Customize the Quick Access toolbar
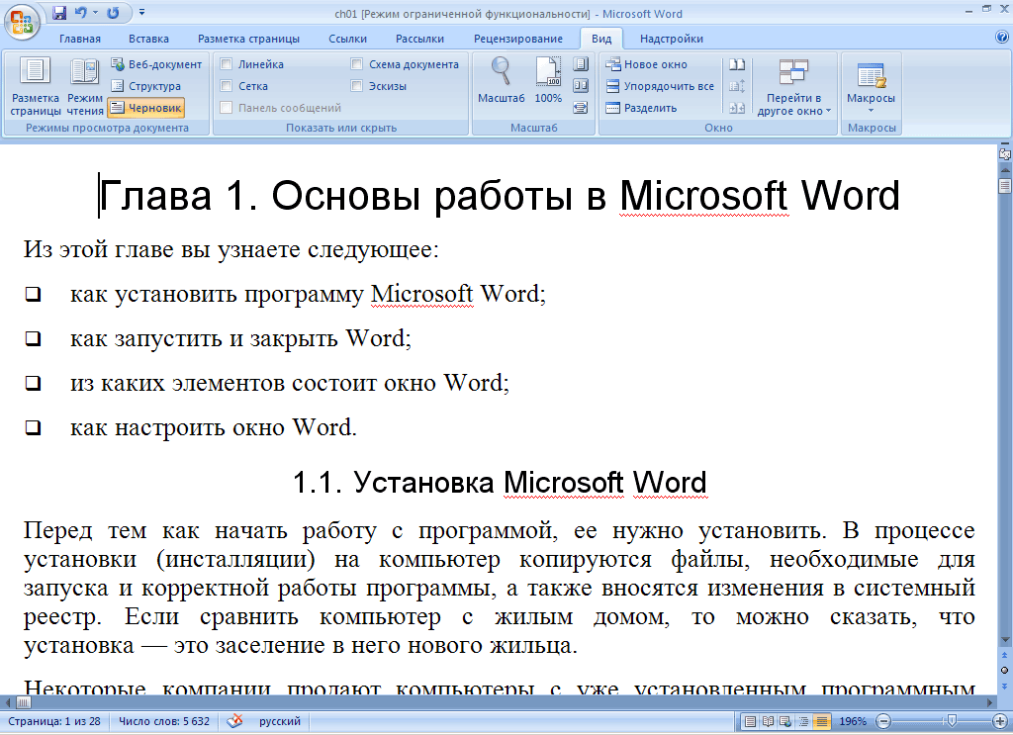This screenshot has height=735, width=1013. [x=142, y=12]
